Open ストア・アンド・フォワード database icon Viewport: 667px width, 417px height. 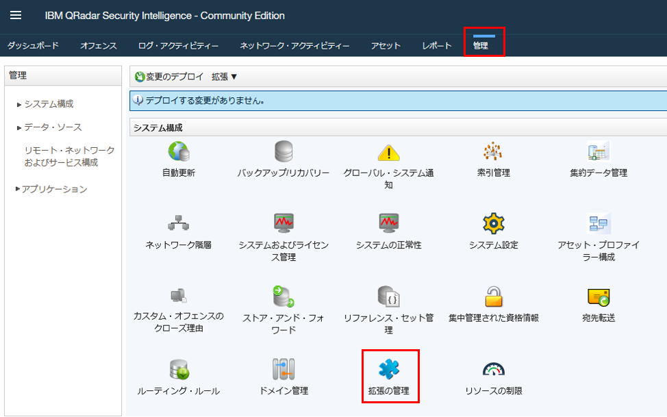coord(284,296)
